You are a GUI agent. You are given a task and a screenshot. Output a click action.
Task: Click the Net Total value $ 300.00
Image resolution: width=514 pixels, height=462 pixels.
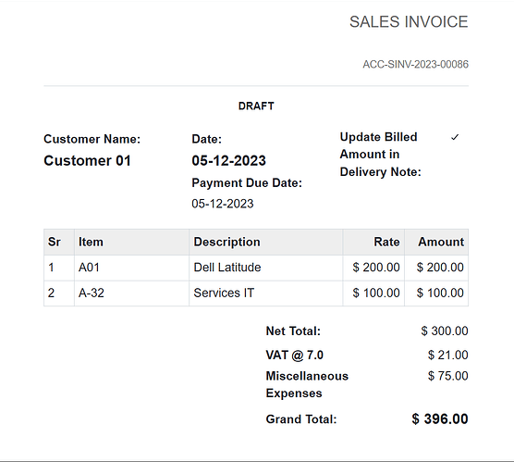[x=445, y=331]
